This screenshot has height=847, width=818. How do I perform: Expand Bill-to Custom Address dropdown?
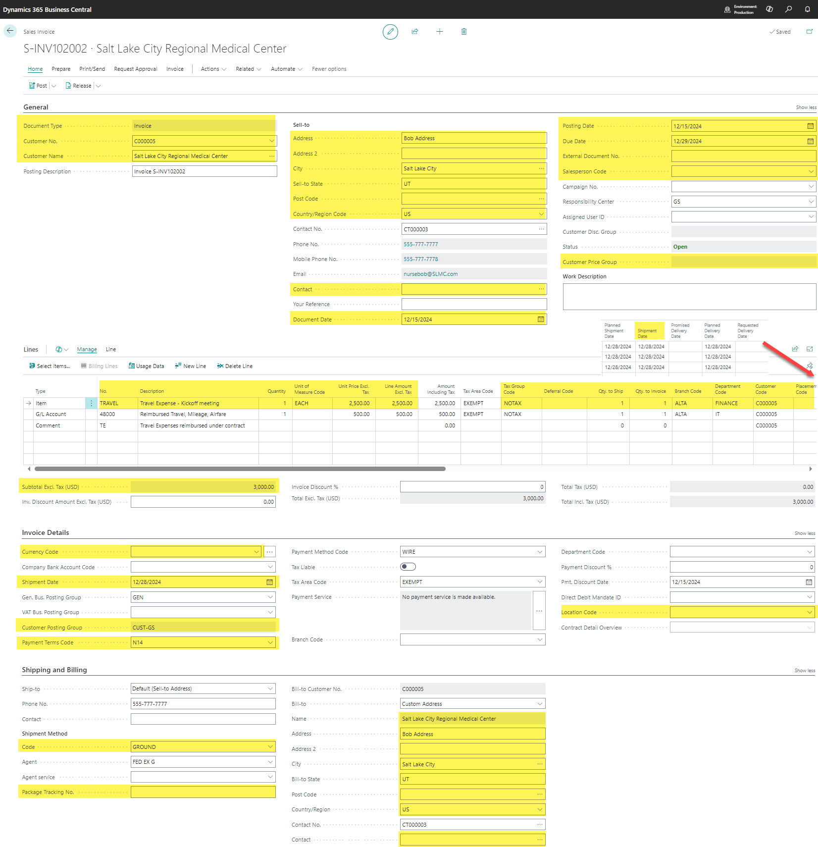point(540,704)
